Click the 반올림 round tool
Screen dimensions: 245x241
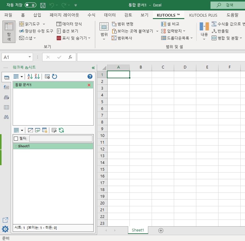pos(220,31)
